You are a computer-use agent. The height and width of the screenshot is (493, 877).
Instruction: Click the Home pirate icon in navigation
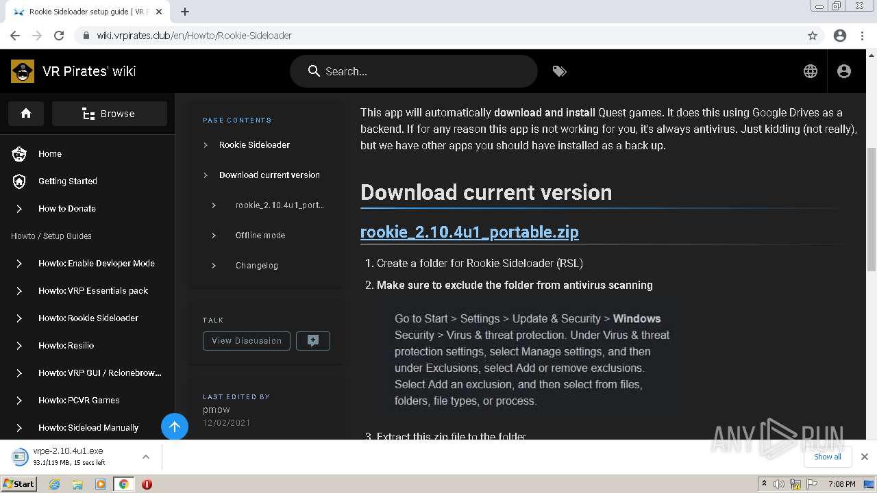tap(19, 154)
